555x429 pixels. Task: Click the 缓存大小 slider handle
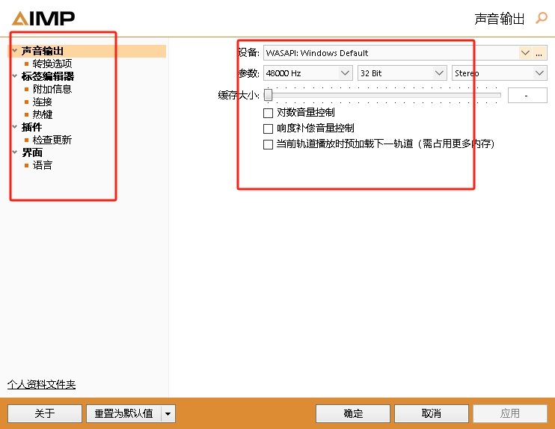coord(269,95)
